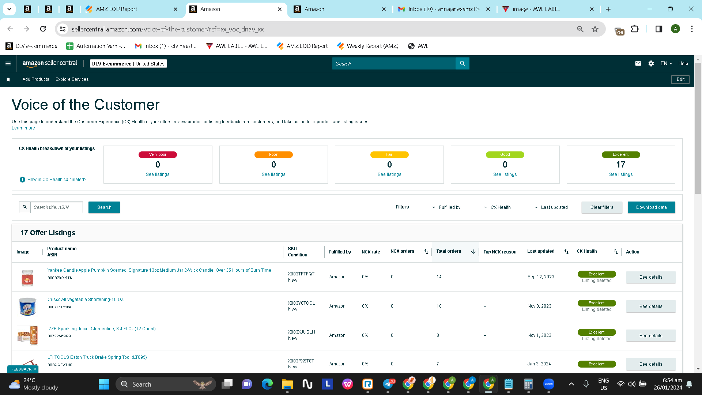Switch to the image - AWL LABEL tab
The image size is (702, 395).
pos(548,9)
